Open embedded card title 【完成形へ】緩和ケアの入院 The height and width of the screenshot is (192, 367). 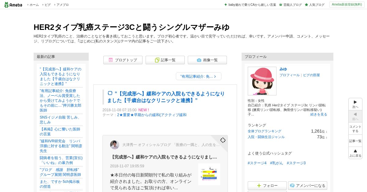(164, 157)
